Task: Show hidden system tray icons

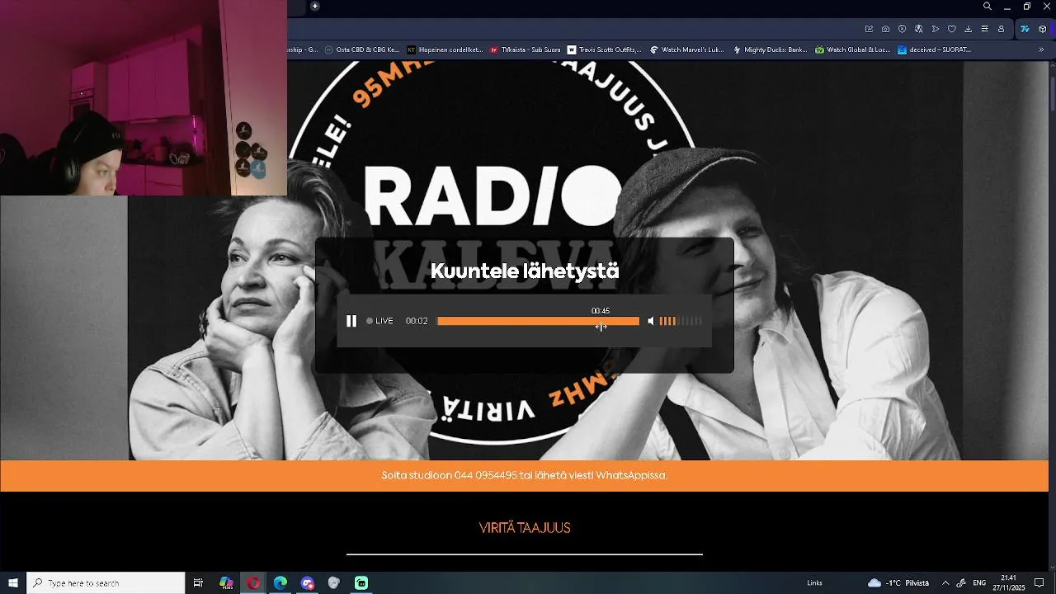Action: point(945,582)
